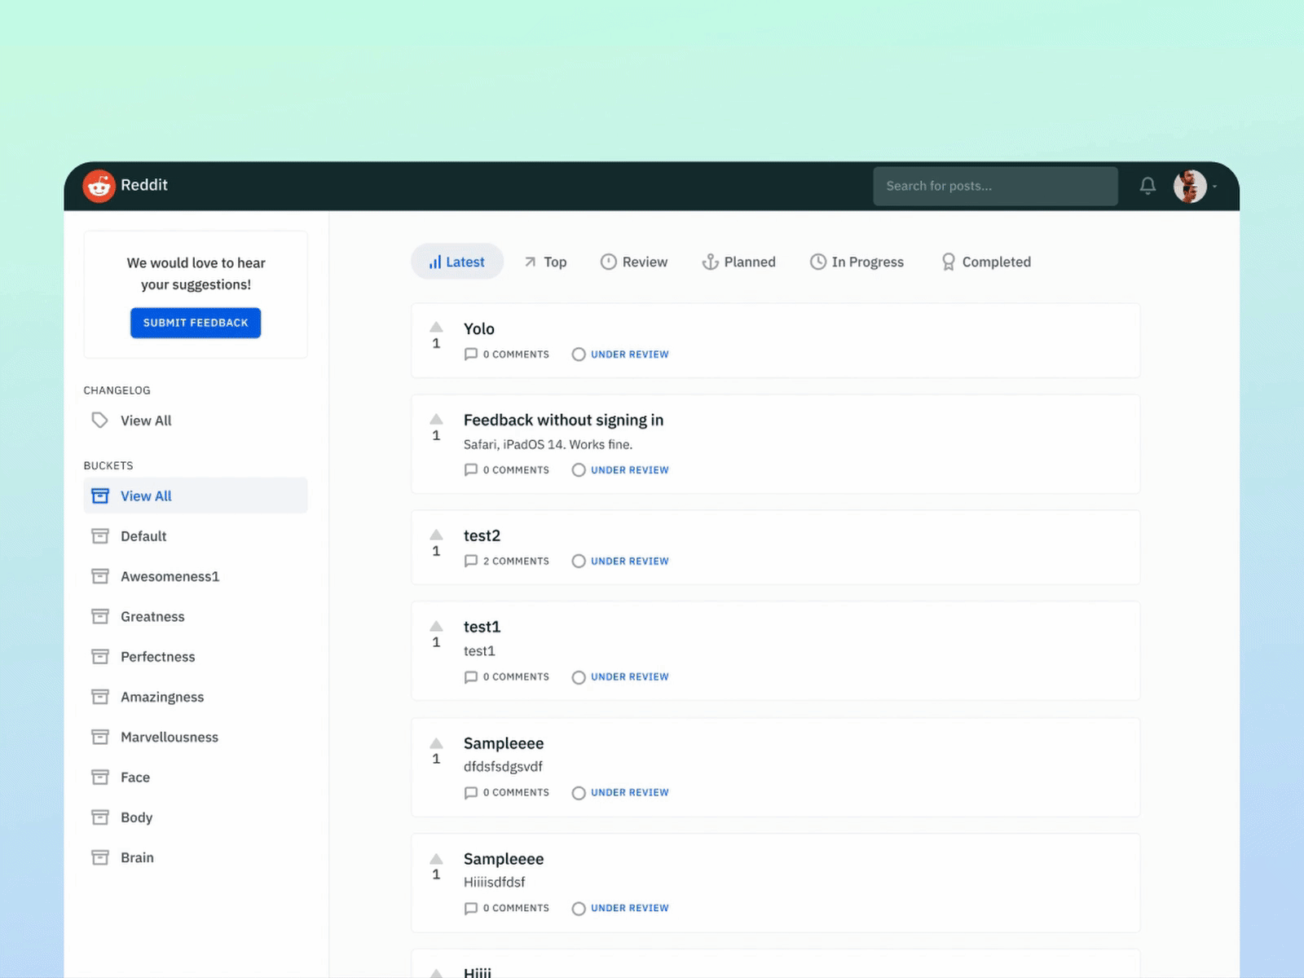The height and width of the screenshot is (978, 1304).
Task: Click status circle on Feedback without signing post
Action: (x=579, y=470)
